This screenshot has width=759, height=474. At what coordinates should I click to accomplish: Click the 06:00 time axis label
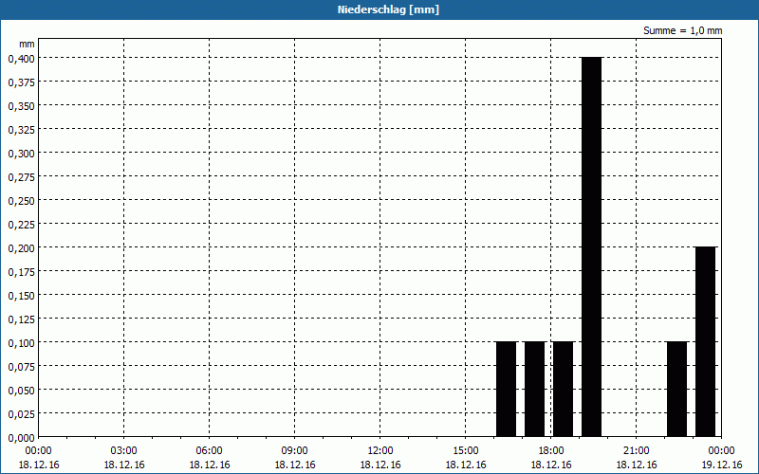(x=209, y=450)
